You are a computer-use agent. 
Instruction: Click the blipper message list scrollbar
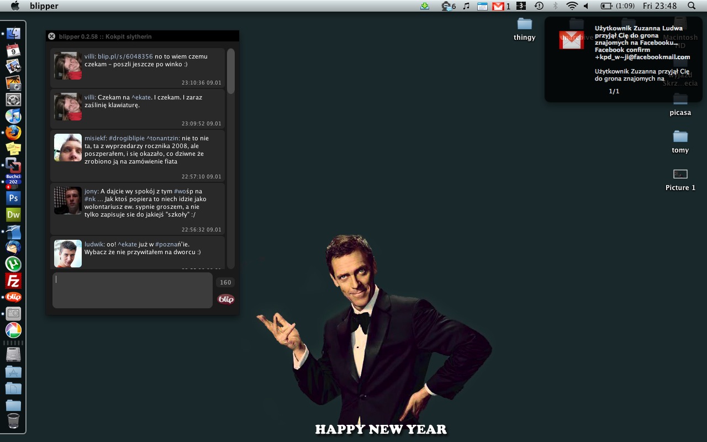click(231, 71)
